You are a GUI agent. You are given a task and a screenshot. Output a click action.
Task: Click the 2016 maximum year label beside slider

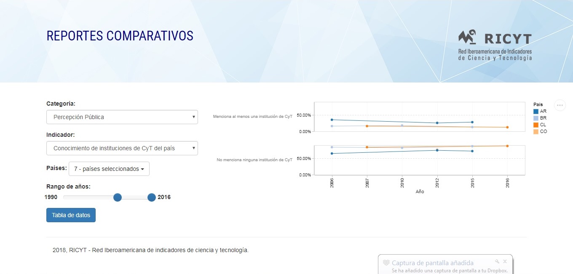click(x=164, y=197)
